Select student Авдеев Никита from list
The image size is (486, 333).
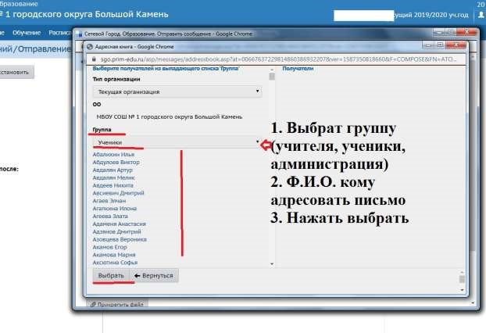113,185
